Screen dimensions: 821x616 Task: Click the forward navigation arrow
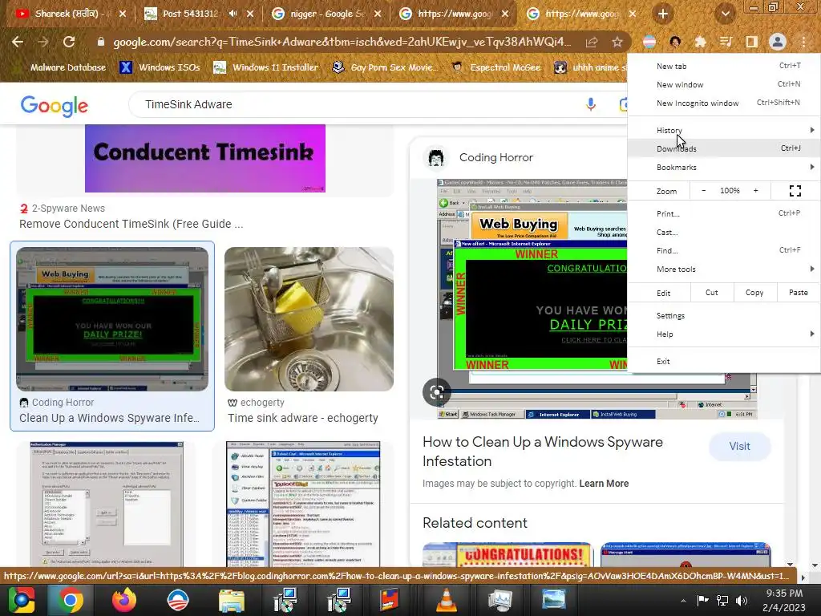[x=43, y=42]
